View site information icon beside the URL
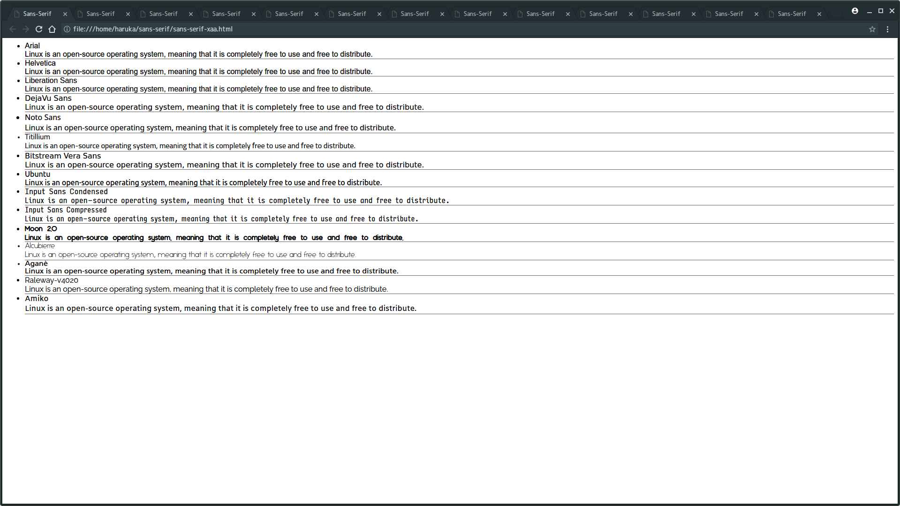The image size is (900, 506). 67,29
